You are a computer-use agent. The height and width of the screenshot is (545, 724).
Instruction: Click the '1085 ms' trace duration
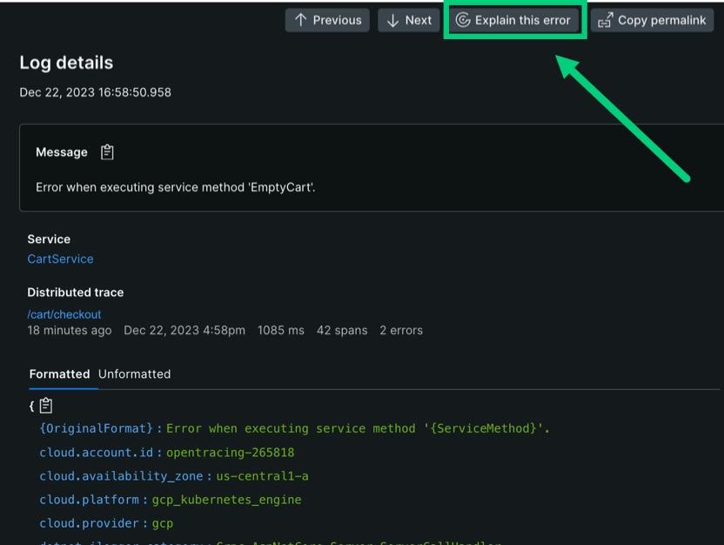pos(281,330)
